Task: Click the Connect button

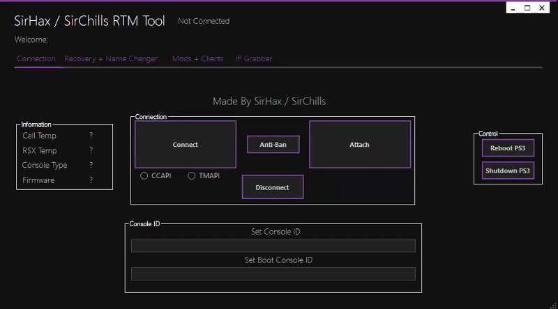Action: 186,145
